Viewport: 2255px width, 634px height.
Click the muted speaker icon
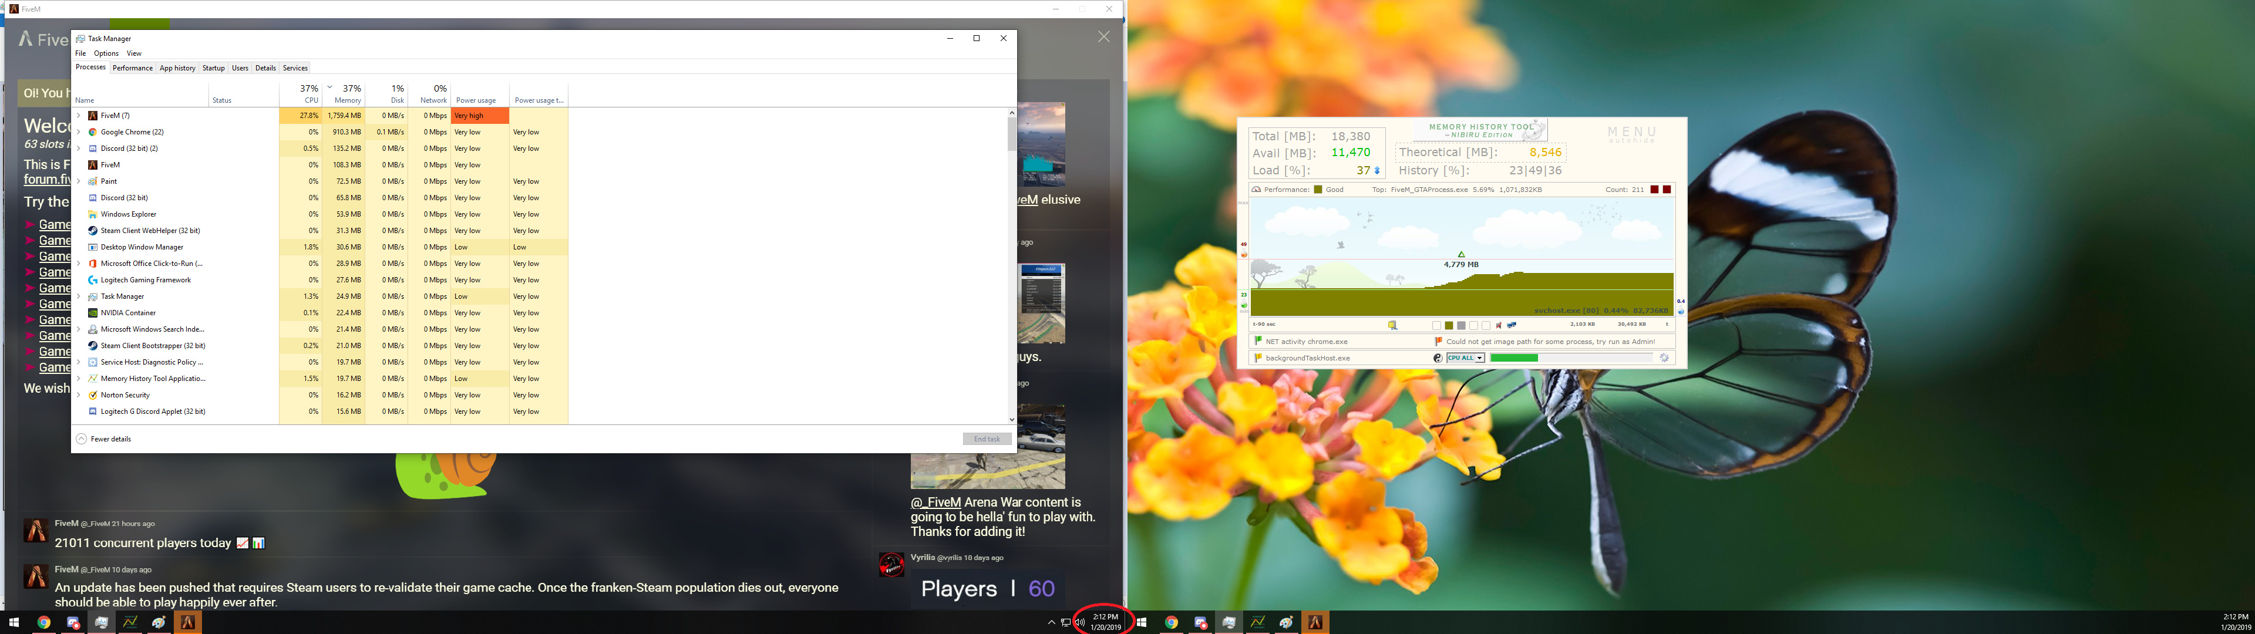(x=1499, y=325)
